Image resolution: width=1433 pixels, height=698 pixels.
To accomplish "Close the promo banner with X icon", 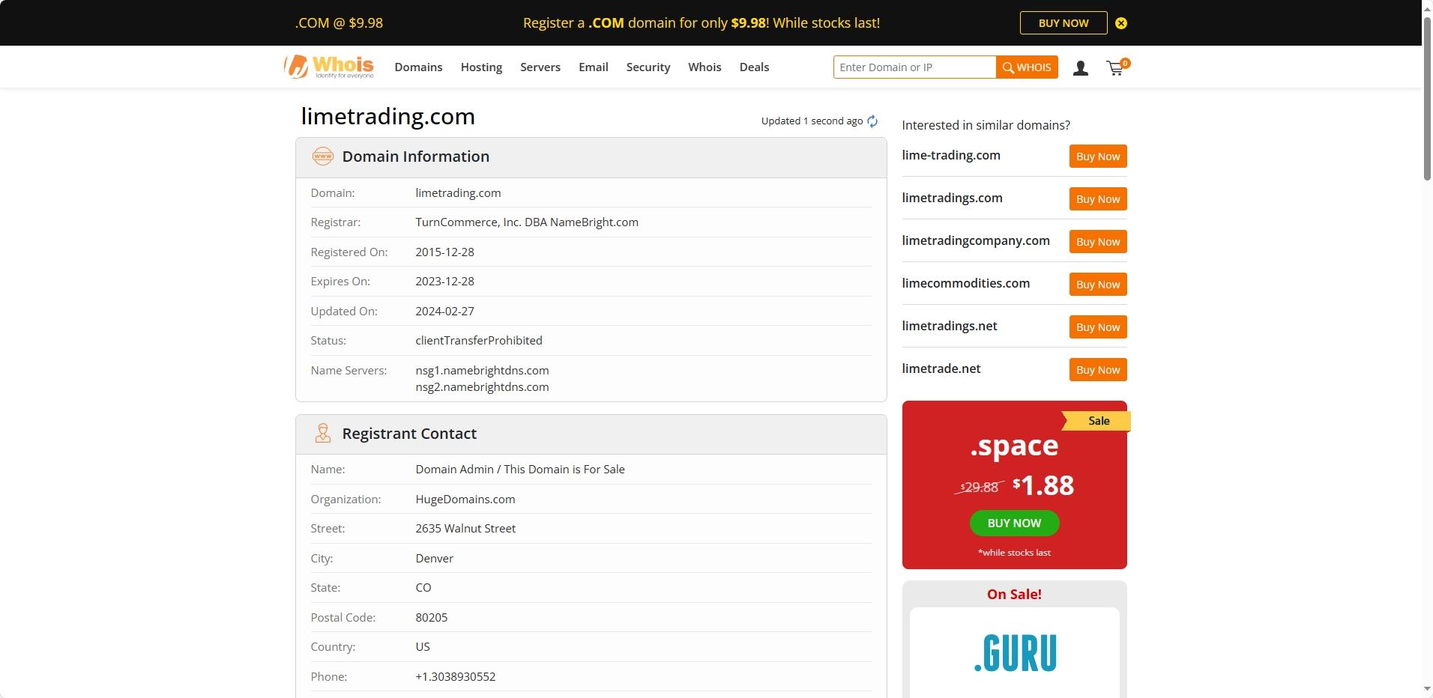I will (1121, 23).
